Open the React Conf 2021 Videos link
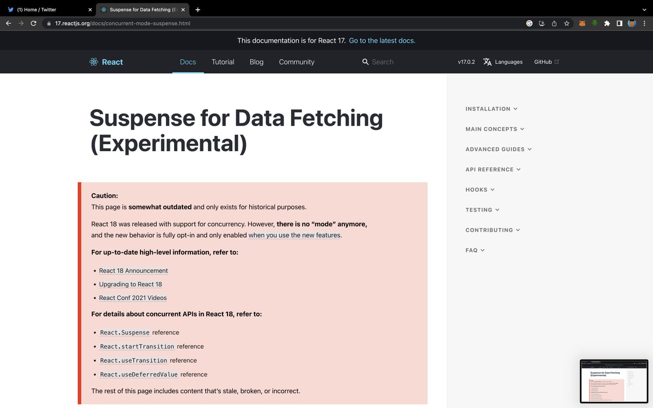The height and width of the screenshot is (408, 653). pos(133,298)
